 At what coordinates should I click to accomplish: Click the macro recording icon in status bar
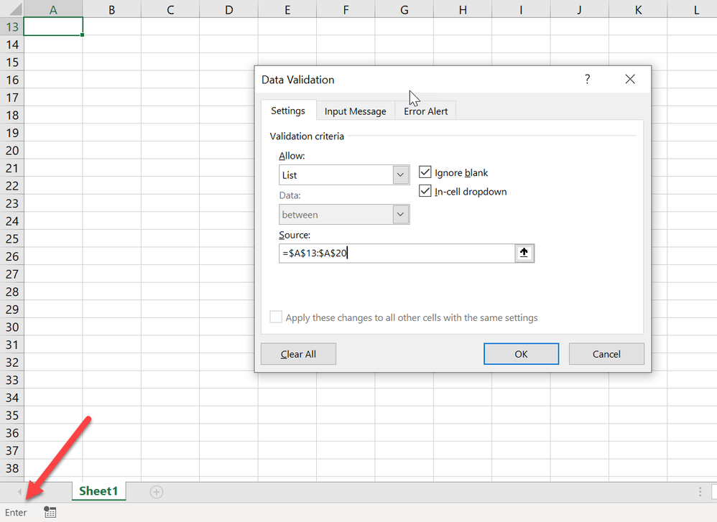(x=50, y=513)
